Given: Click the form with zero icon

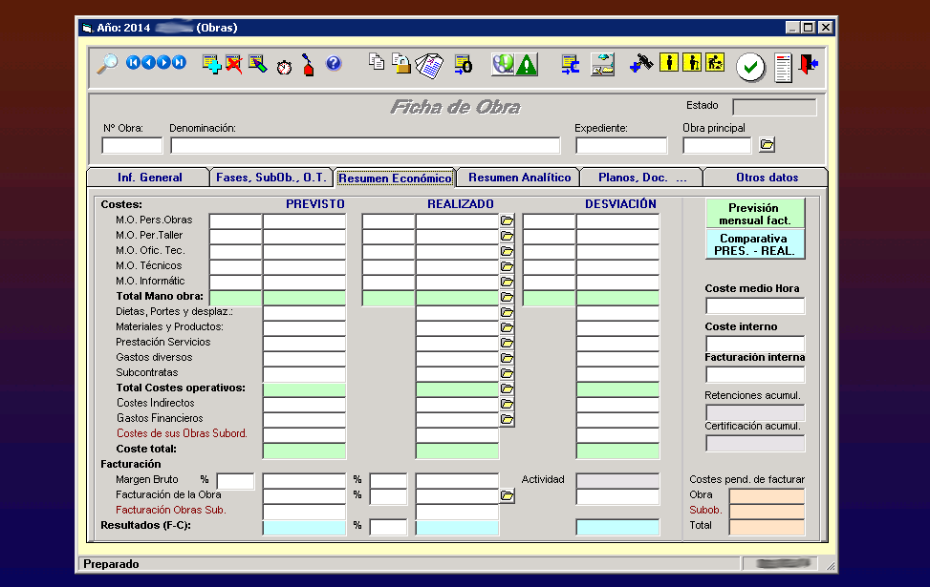Looking at the screenshot, I should (464, 64).
